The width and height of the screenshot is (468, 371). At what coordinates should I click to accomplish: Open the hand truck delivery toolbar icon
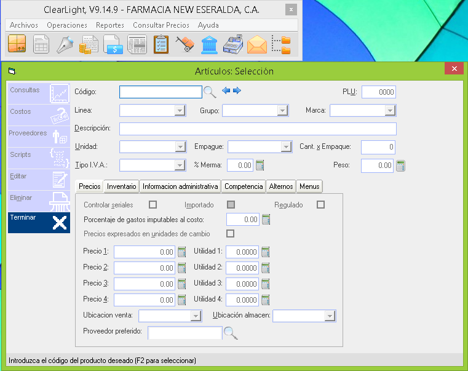coord(184,44)
